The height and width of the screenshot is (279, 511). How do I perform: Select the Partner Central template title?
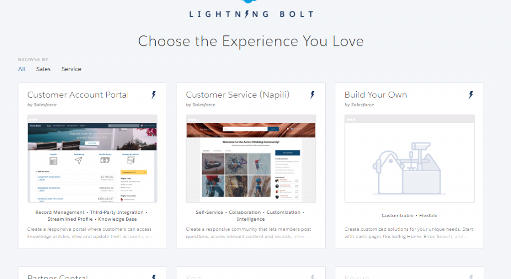57,276
